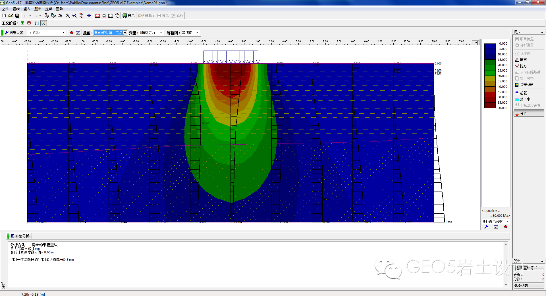Click the yellow 30.000 legend color swatch

pyautogui.click(x=490, y=78)
